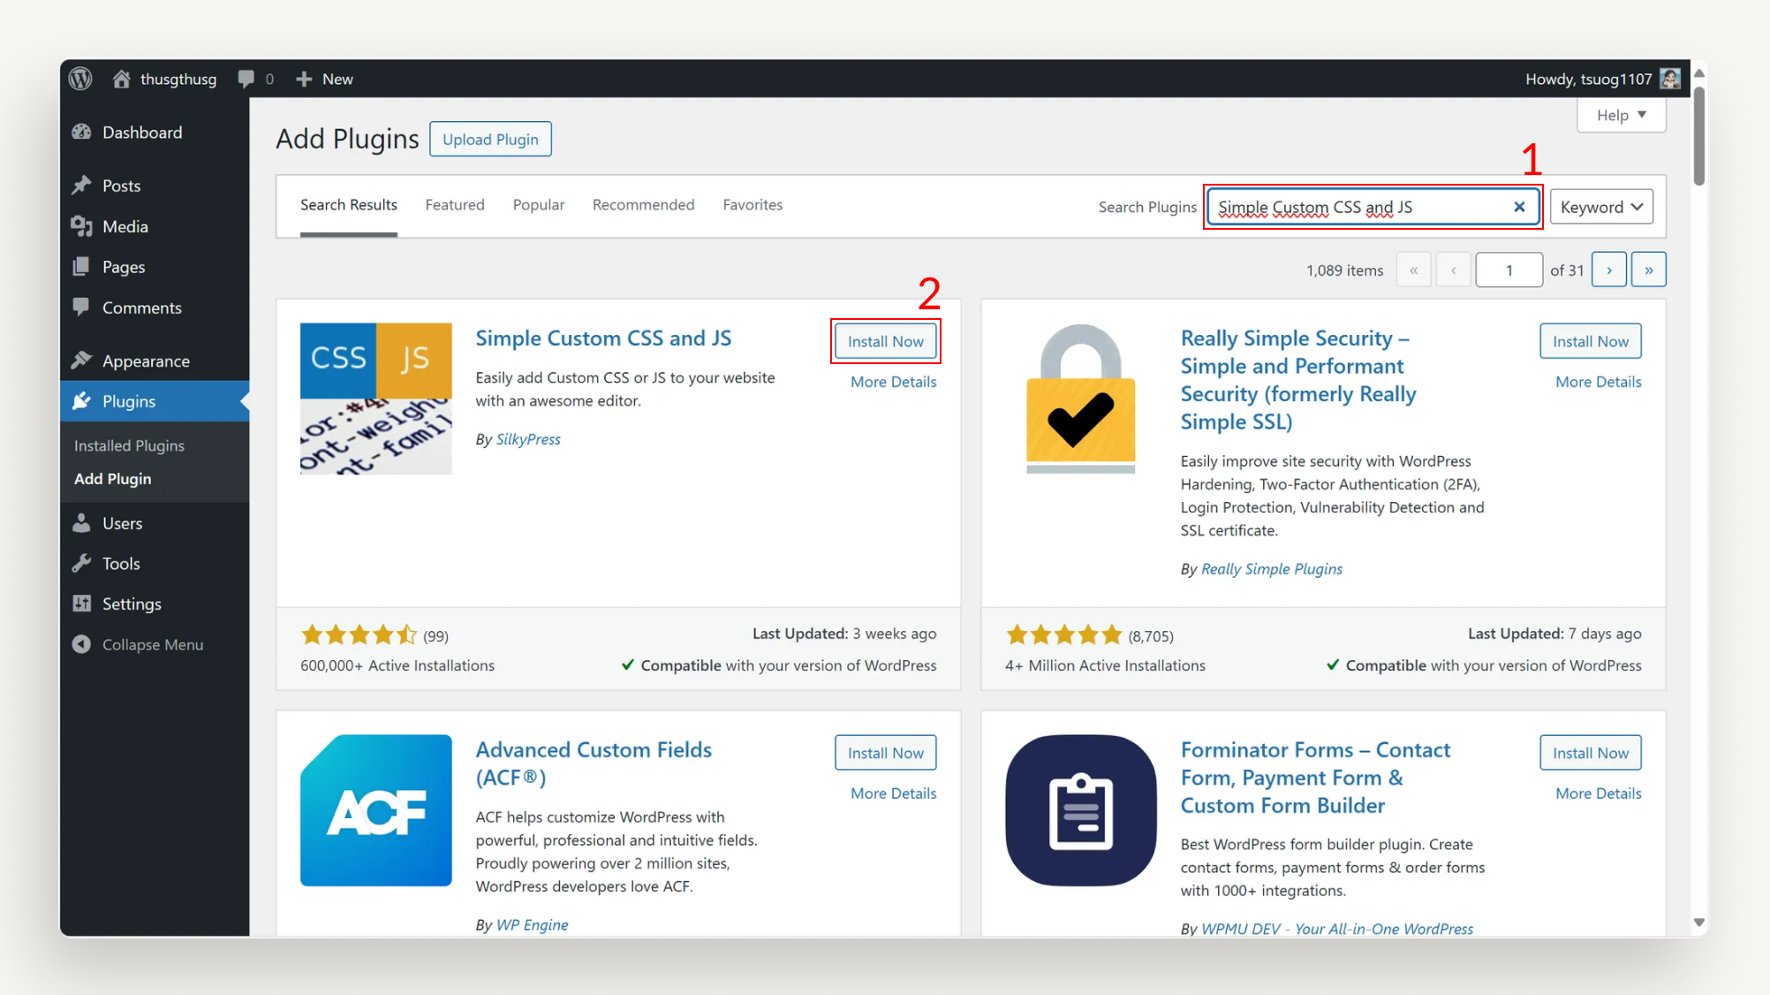1770x995 pixels.
Task: Select the Posts icon in sidebar
Action: coord(81,185)
